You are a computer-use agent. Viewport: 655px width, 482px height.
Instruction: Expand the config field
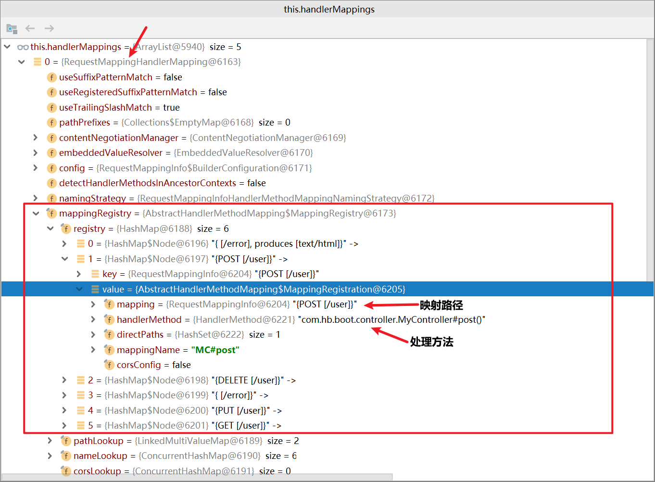coord(36,168)
